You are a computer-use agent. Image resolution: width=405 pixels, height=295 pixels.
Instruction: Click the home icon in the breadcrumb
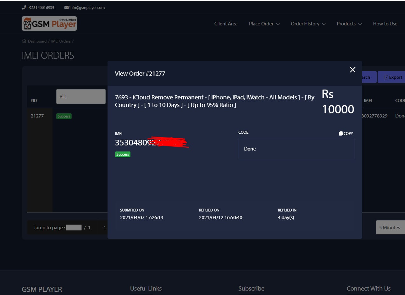point(24,41)
